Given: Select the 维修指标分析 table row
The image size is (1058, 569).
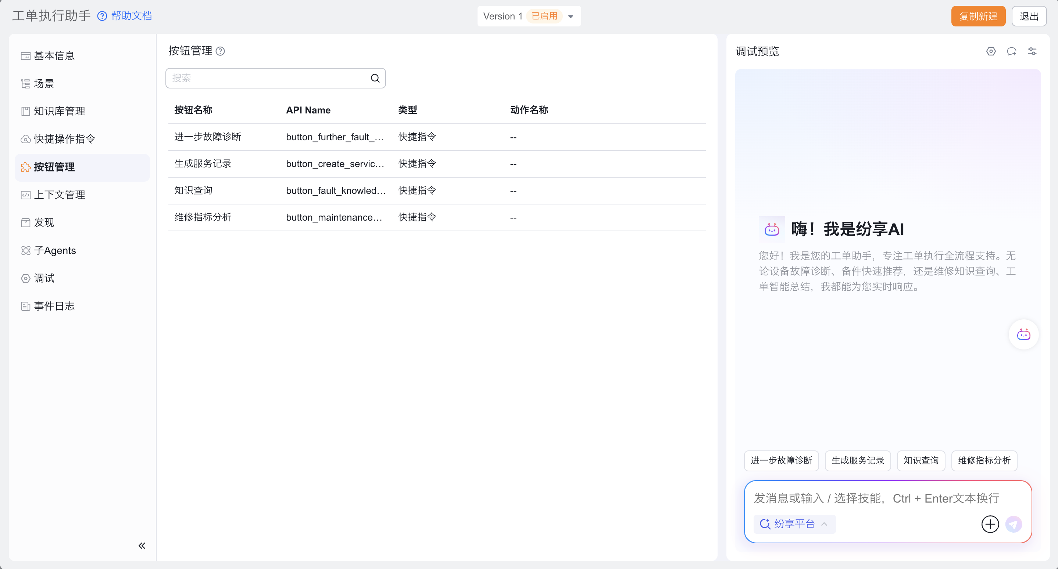Looking at the screenshot, I should click(x=436, y=217).
